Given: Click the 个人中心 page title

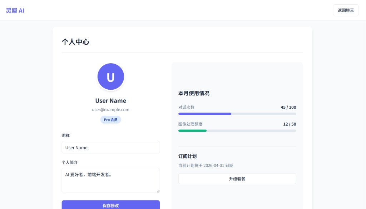Looking at the screenshot, I should (x=75, y=42).
